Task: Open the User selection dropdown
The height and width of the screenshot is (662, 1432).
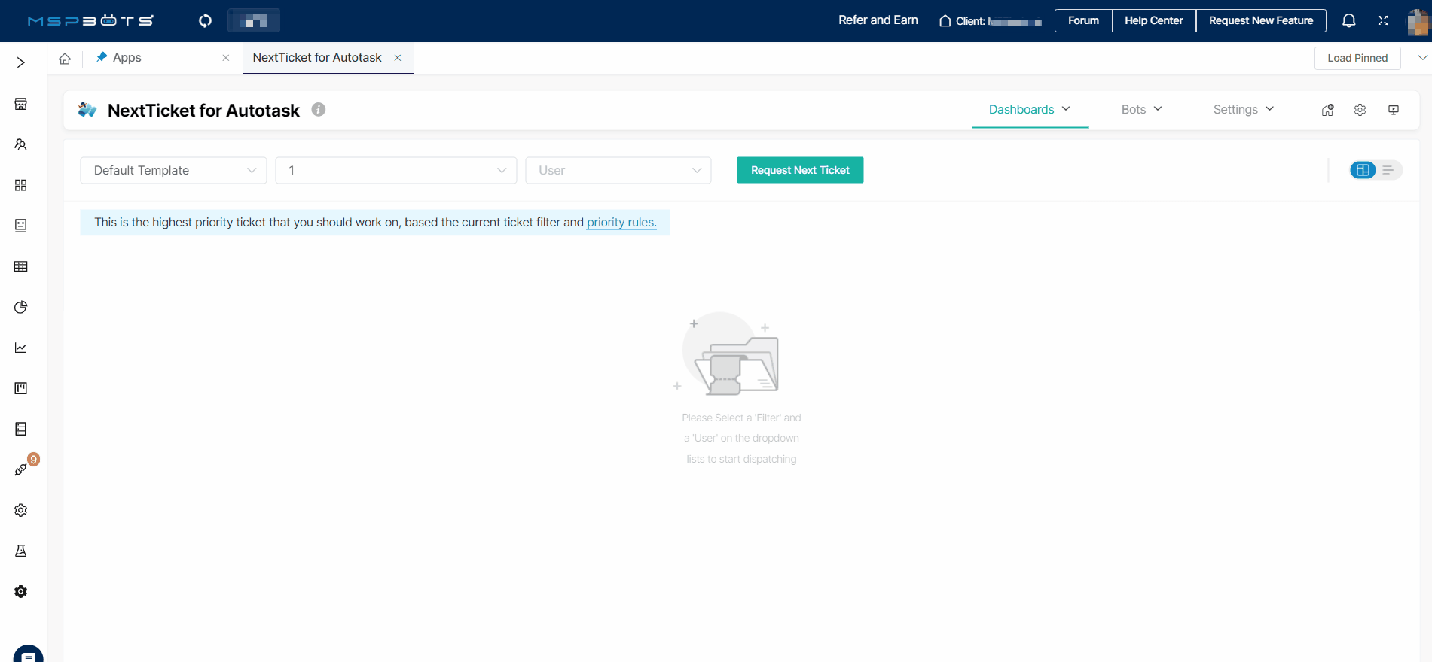Action: point(618,170)
